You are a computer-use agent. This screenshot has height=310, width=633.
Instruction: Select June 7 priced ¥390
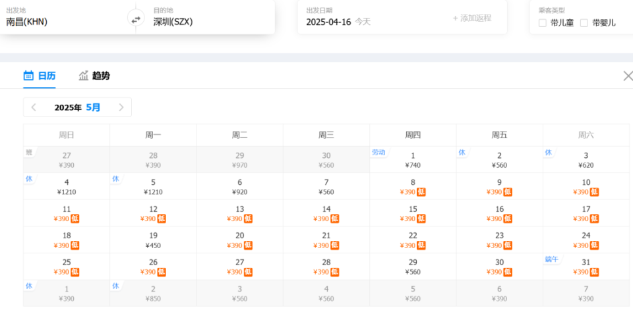click(x=586, y=293)
